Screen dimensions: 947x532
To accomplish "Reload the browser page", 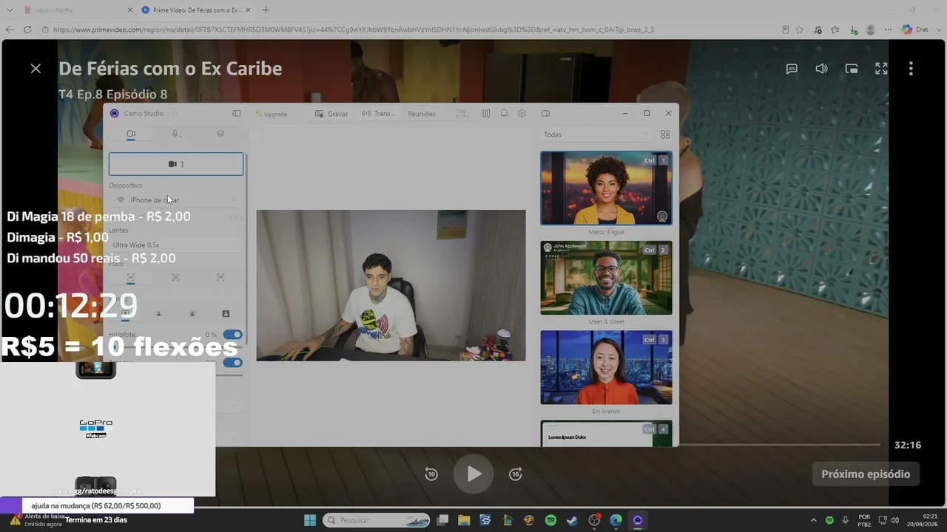I will click(27, 30).
